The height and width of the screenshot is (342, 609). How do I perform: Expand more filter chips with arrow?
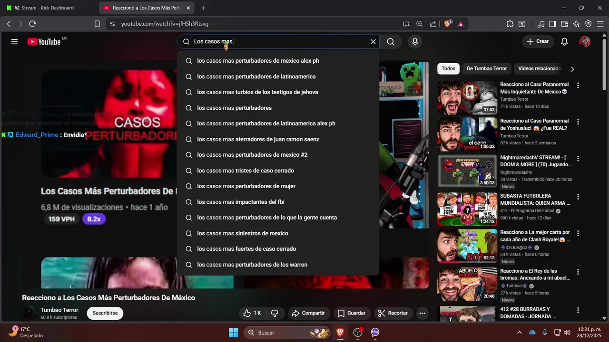click(x=572, y=69)
